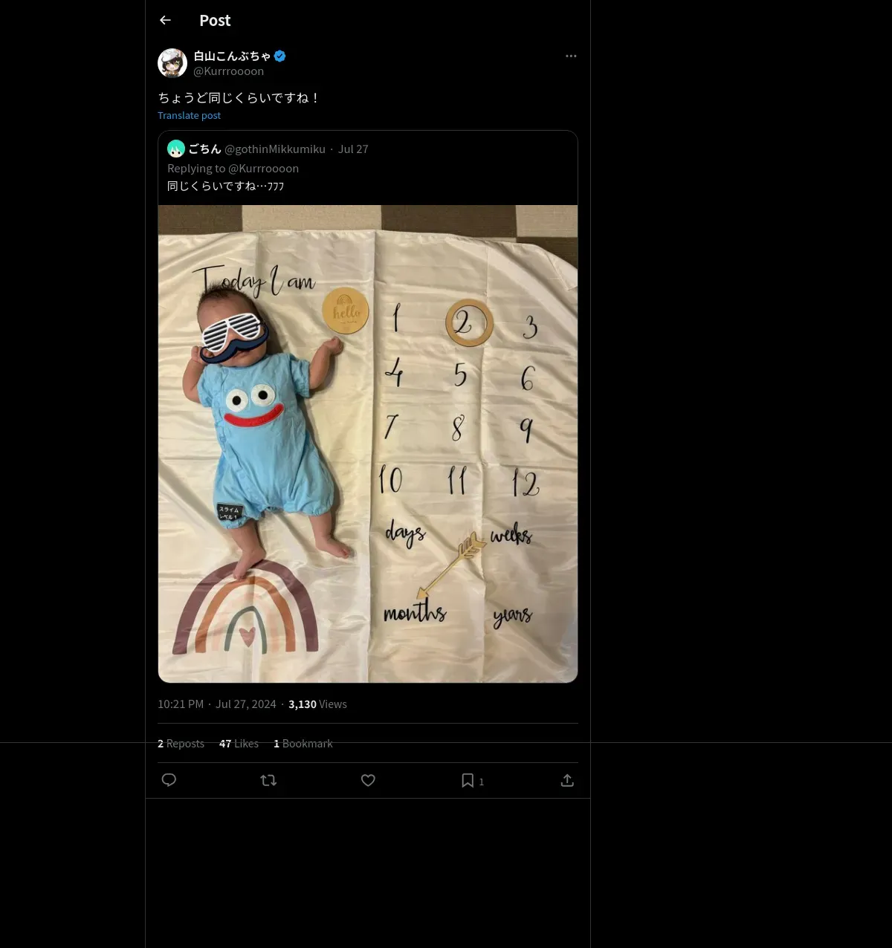Like the post with heart icon
This screenshot has height=948, width=892.
368,780
